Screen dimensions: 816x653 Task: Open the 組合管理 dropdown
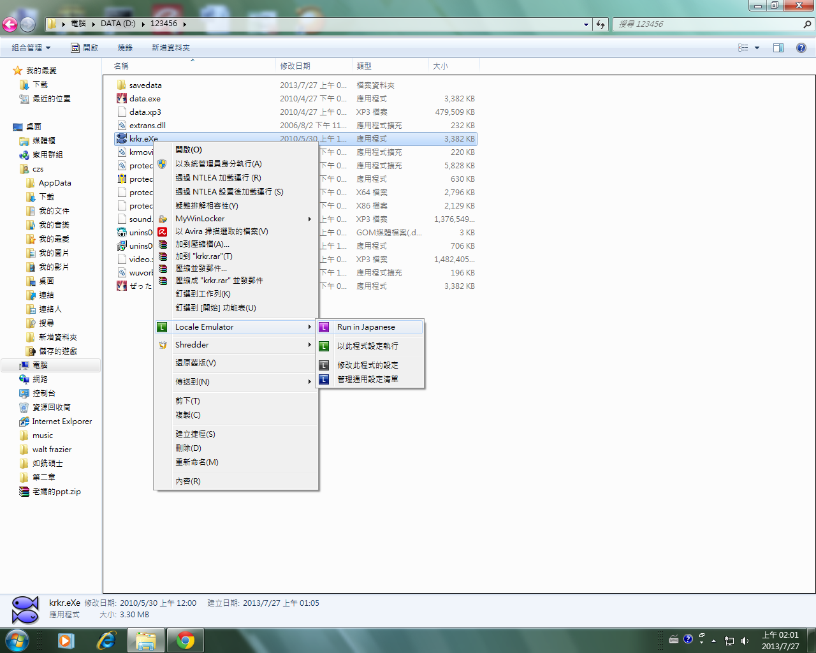31,48
